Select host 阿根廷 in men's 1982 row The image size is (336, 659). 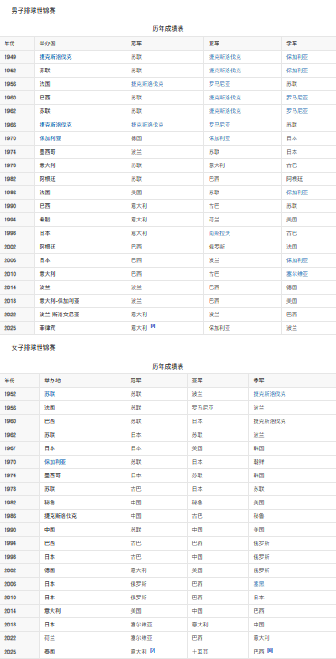point(48,179)
